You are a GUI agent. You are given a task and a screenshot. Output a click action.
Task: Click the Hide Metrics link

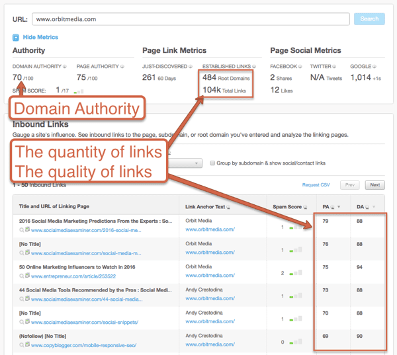(x=40, y=37)
